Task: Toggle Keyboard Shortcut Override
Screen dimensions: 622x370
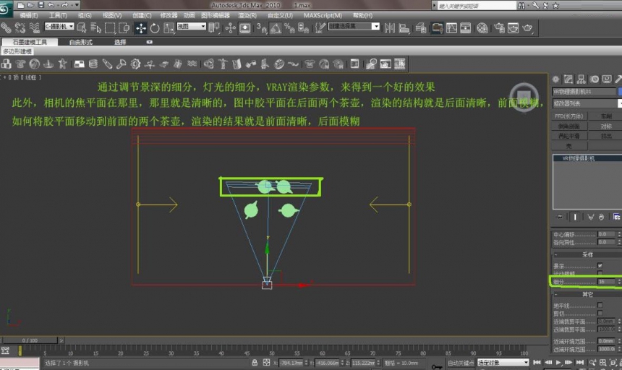Action: tap(244, 27)
